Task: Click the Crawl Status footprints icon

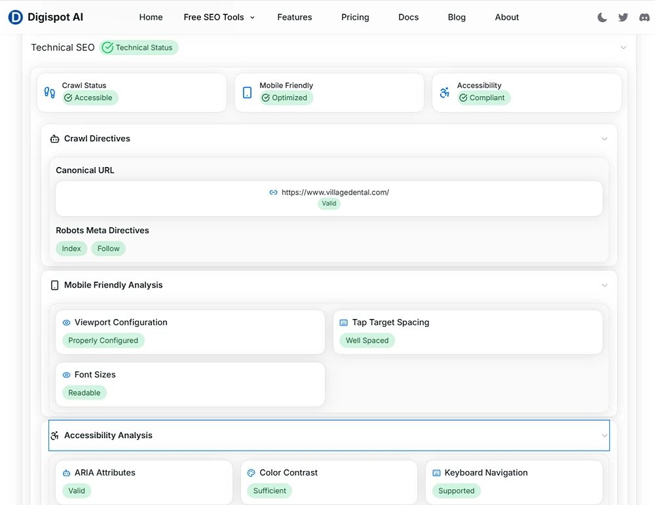Action: point(50,92)
